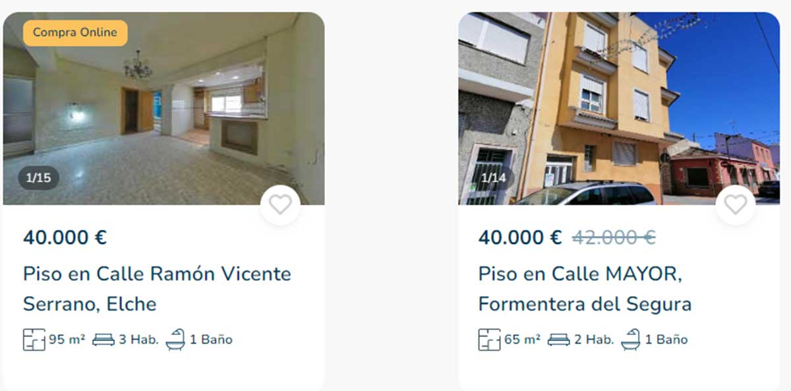The image size is (791, 391).
Task: Click the 1/14 photo counter
Action: [x=494, y=178]
